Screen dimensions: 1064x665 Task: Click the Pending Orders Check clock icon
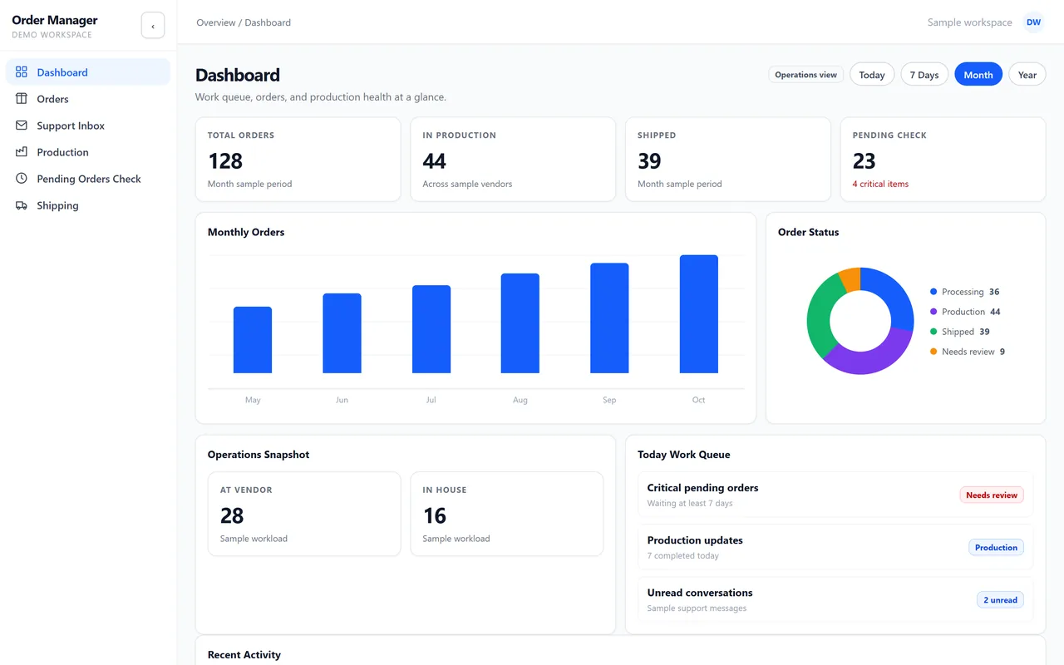(x=22, y=179)
